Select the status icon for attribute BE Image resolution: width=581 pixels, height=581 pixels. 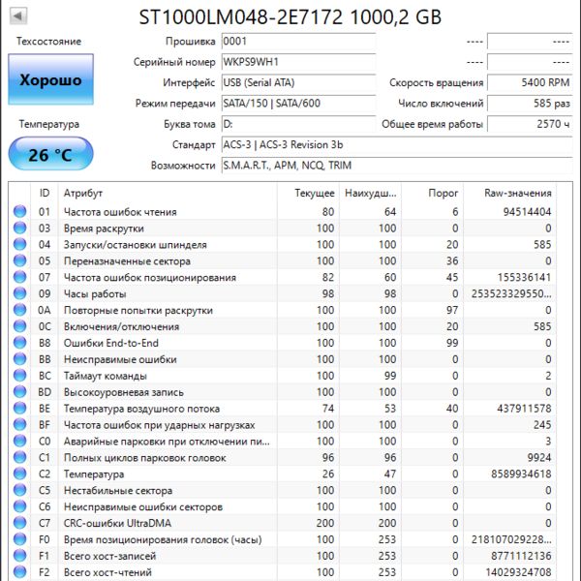[19, 408]
